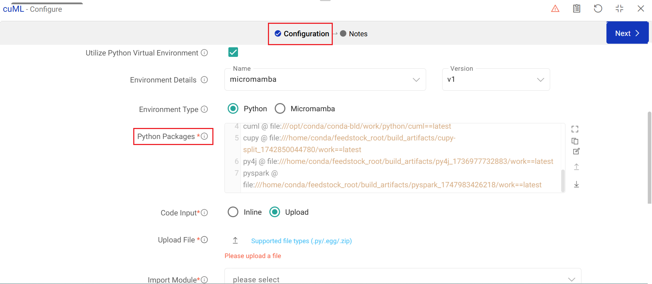652x284 pixels.
Task: Uncheck Utilize Python Virtual Environment checkbox
Action: click(233, 52)
